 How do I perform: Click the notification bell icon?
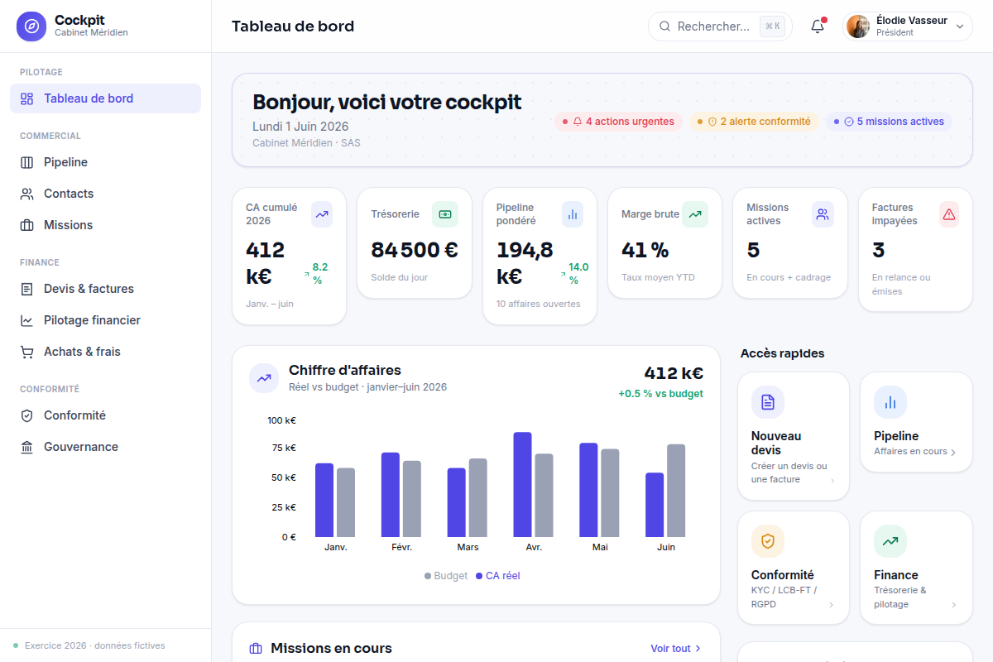(x=818, y=26)
